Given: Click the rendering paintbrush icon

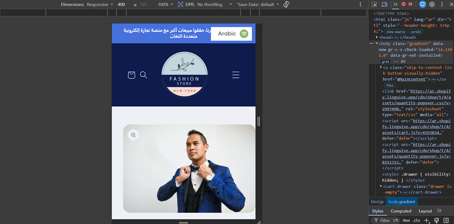Looking at the screenshot, I should 436,221.
